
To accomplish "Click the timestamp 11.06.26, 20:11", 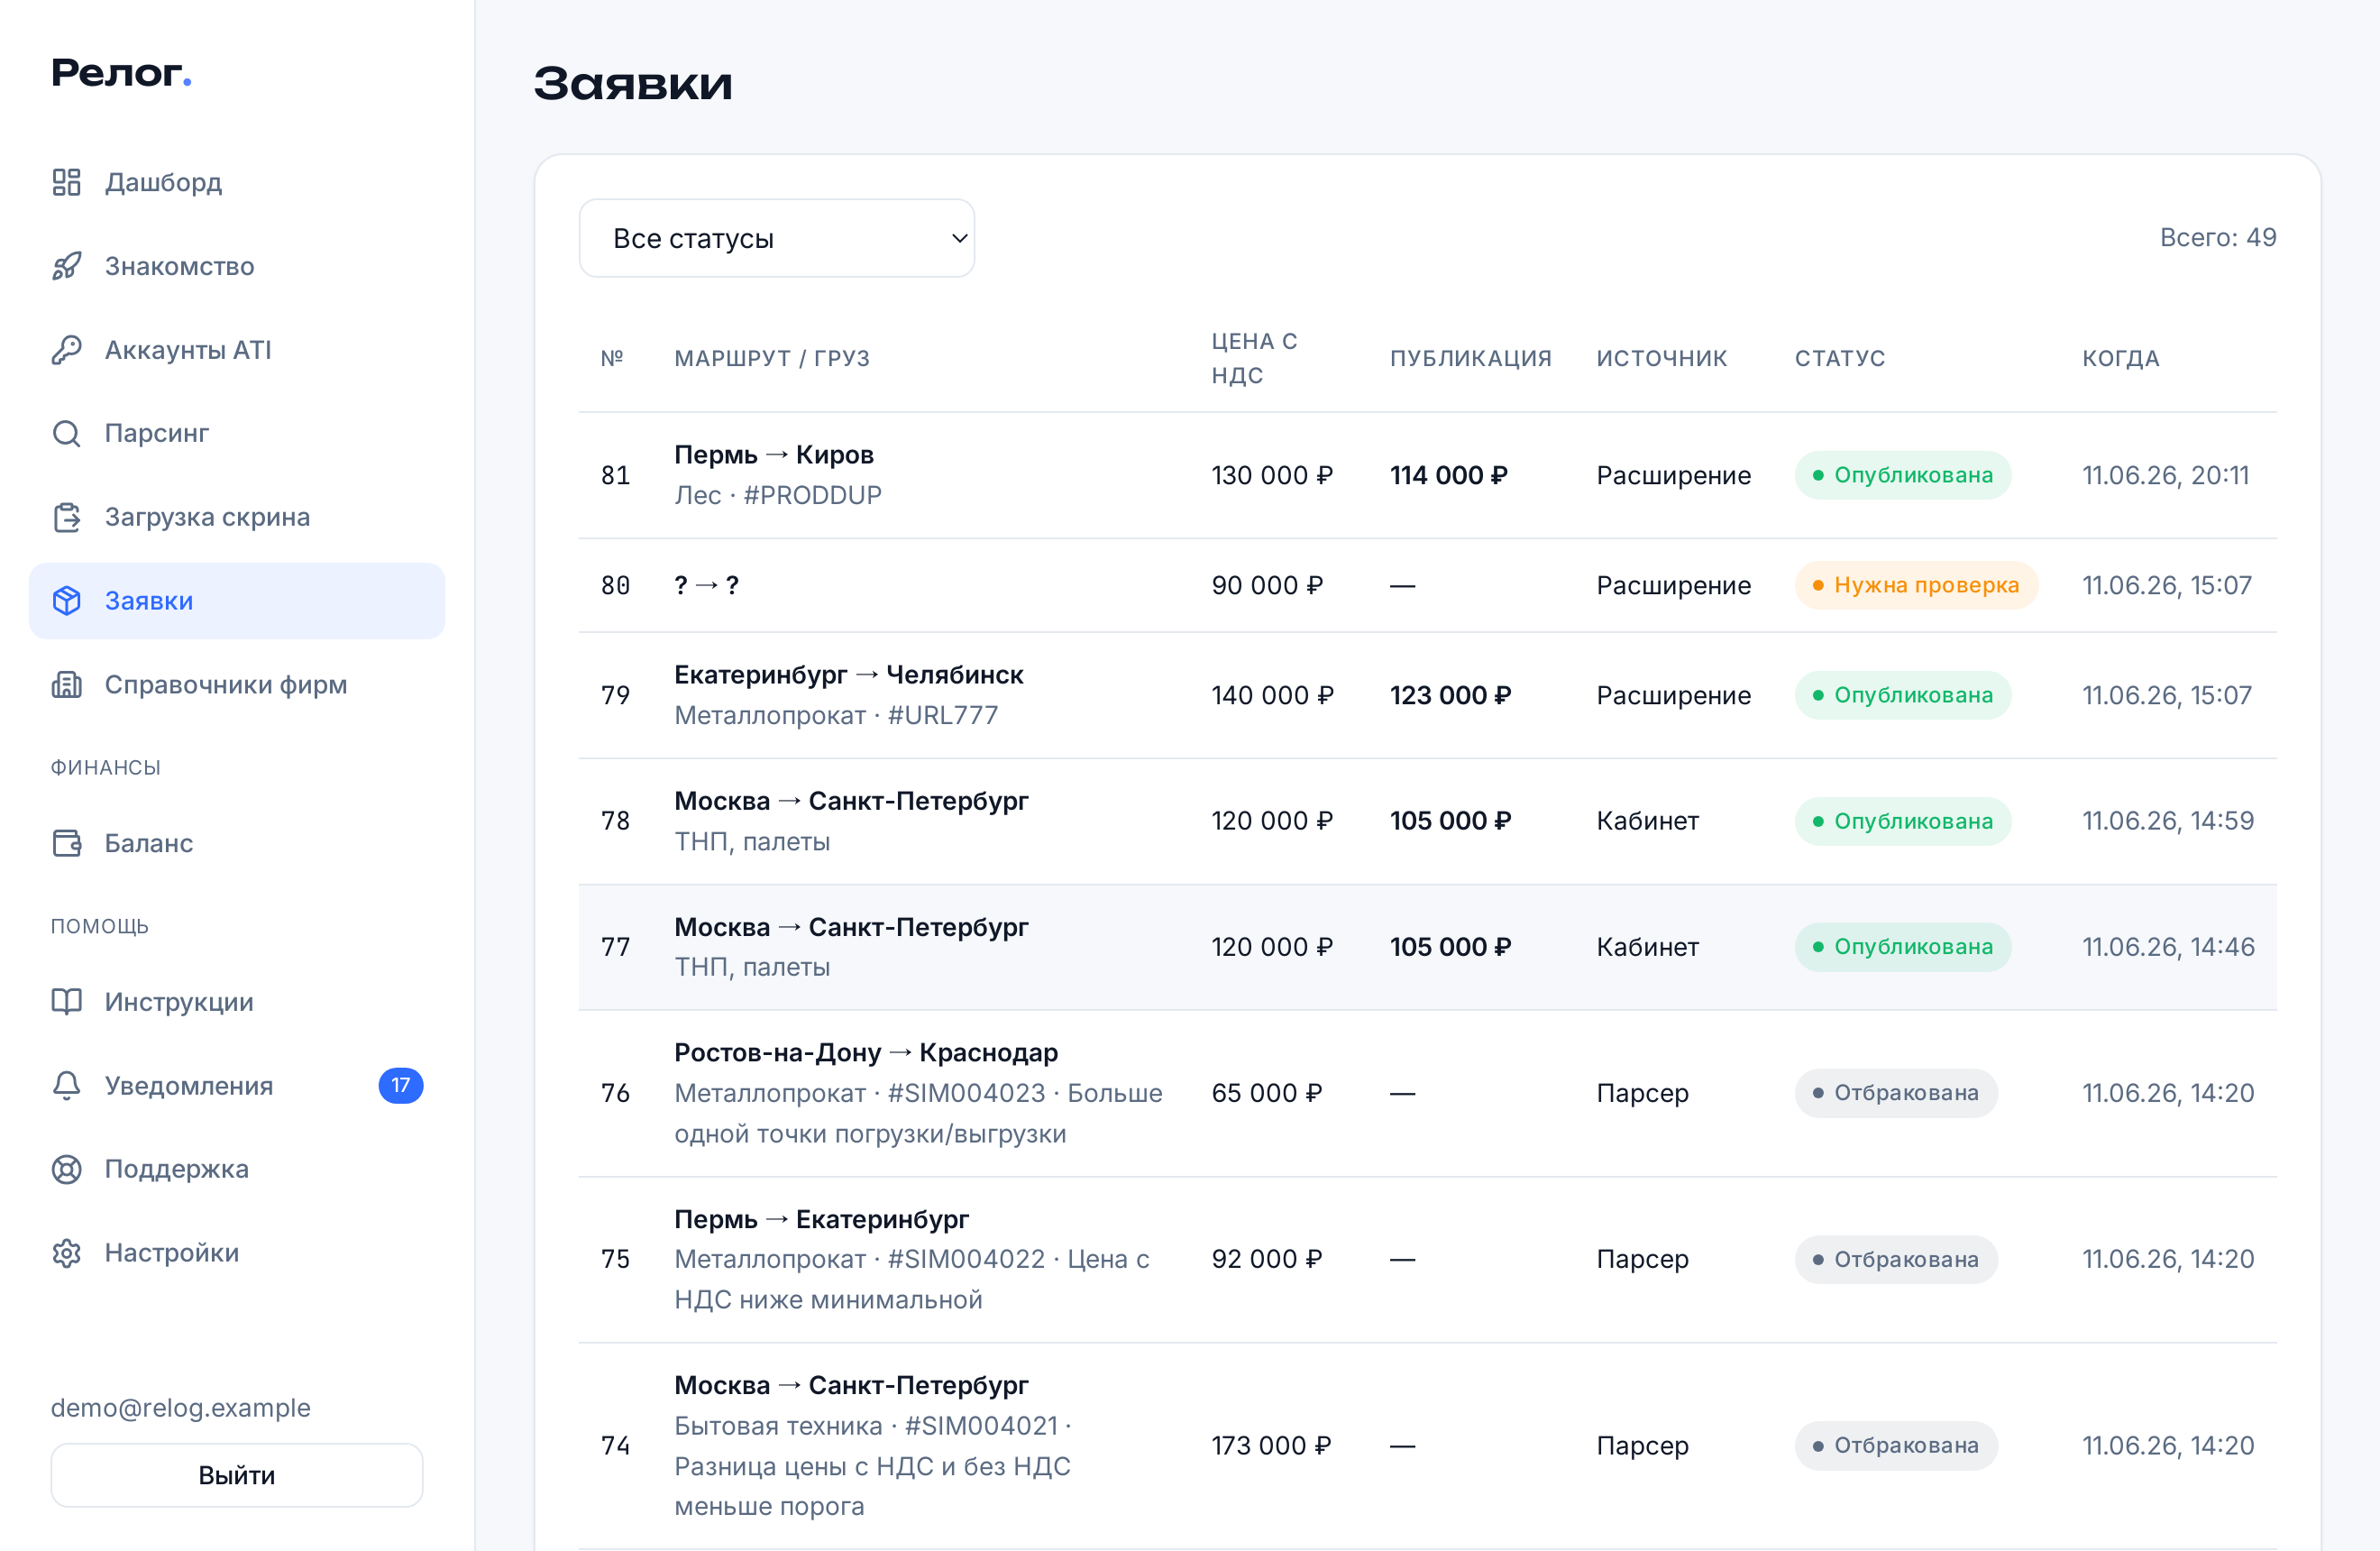I will pyautogui.click(x=2166, y=475).
